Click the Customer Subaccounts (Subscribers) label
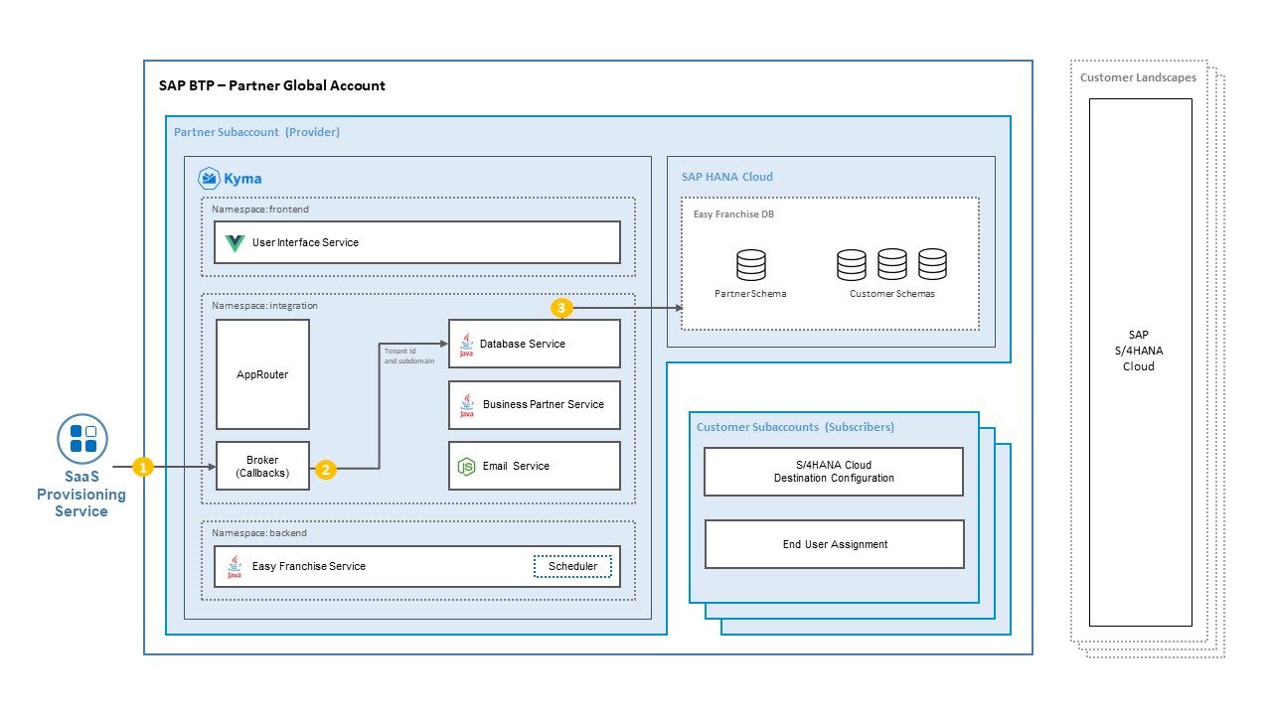1272x715 pixels. (x=795, y=427)
